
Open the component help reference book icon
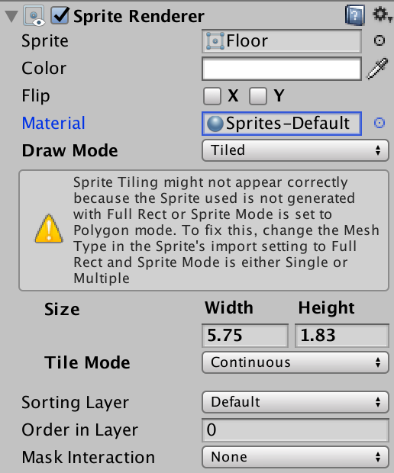click(x=355, y=14)
